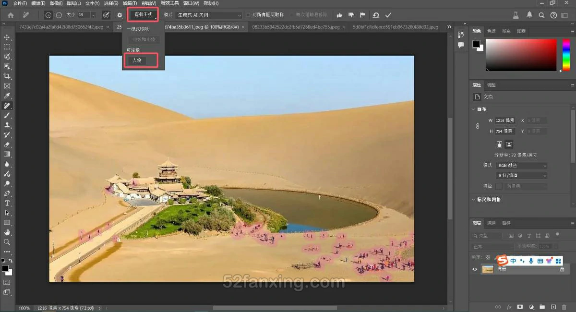The height and width of the screenshot is (312, 576).
Task: Click the delete layer trash icon
Action: pos(564,307)
